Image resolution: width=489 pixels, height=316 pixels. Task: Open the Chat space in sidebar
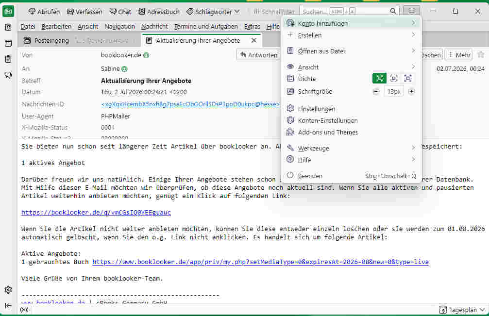click(8, 75)
